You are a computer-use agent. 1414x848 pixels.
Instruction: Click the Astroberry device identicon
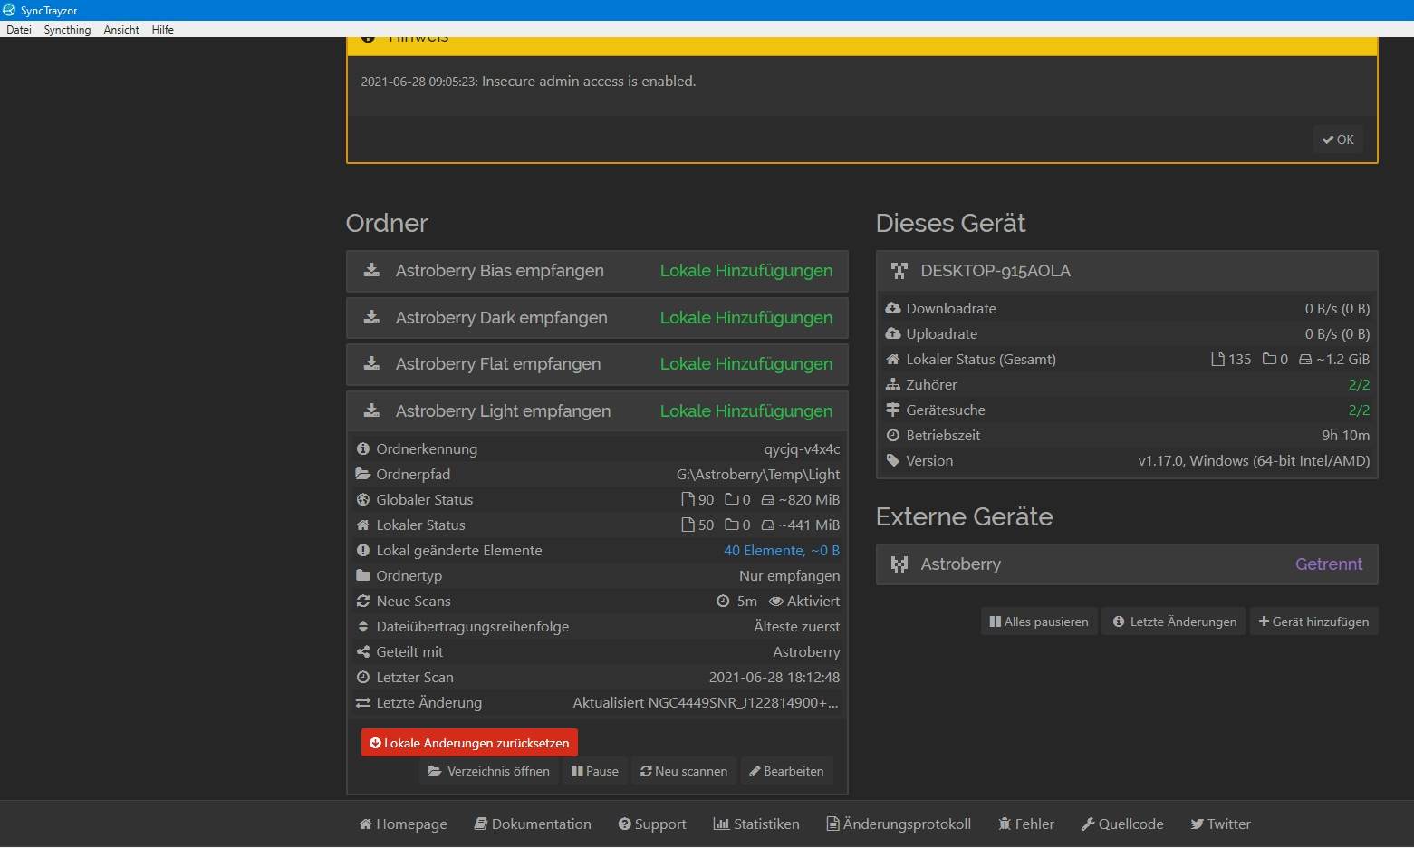click(x=899, y=564)
